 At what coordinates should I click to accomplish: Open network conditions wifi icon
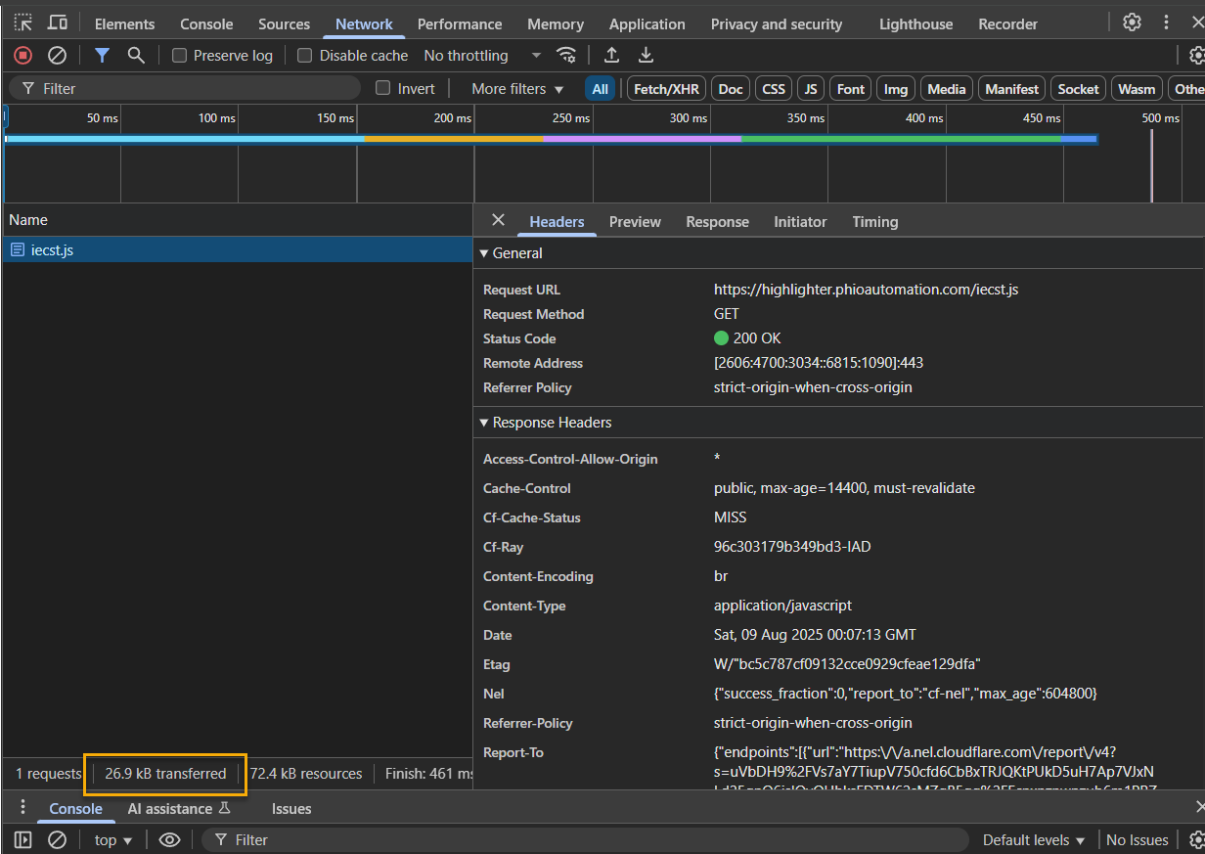point(566,56)
